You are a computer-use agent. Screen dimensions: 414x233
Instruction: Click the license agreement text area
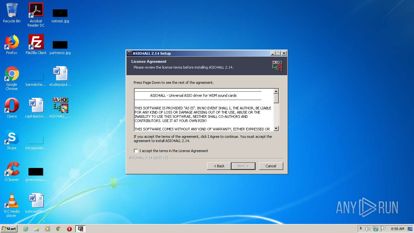204,110
